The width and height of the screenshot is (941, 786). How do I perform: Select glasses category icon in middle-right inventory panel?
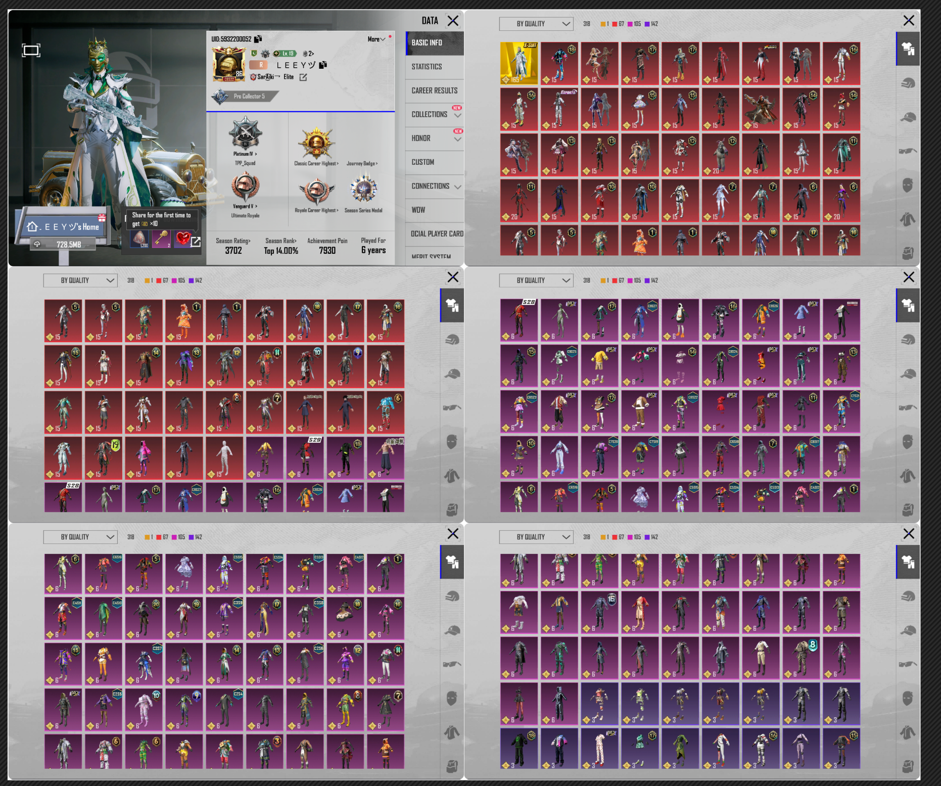click(908, 408)
